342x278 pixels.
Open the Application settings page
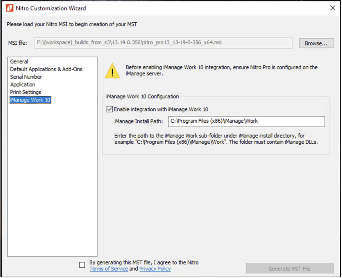(22, 84)
